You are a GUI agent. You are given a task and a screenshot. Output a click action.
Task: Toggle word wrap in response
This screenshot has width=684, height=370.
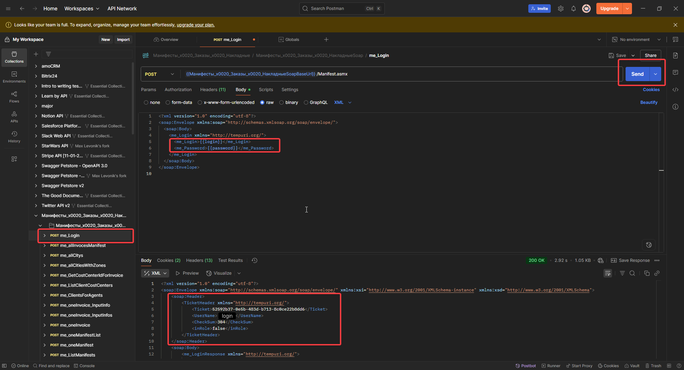pyautogui.click(x=608, y=273)
